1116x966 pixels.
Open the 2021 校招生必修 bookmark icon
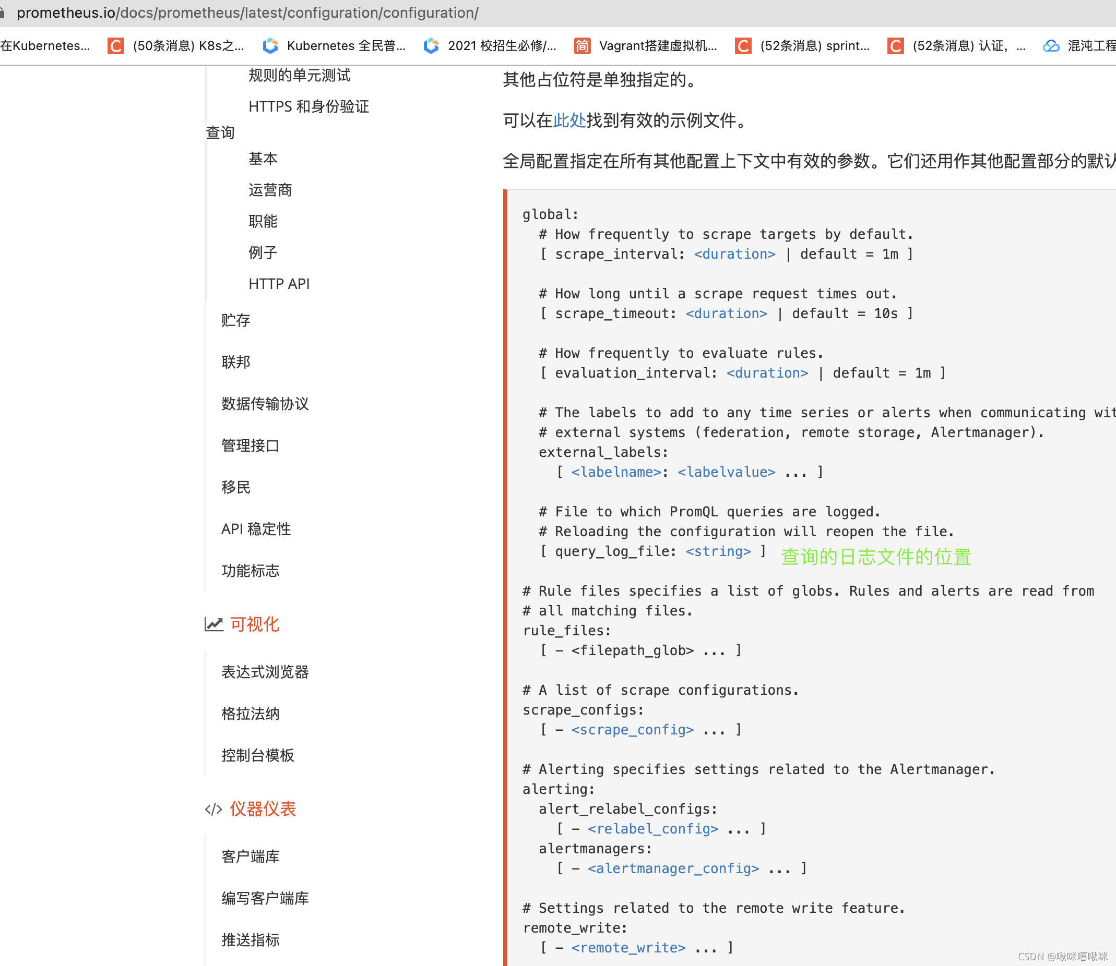(x=431, y=46)
